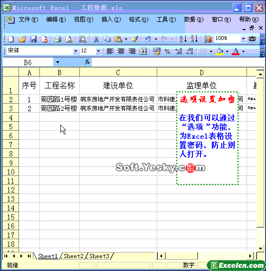Open the zoom 100% dropdown
This screenshot has height=271, width=266.
(243, 39)
